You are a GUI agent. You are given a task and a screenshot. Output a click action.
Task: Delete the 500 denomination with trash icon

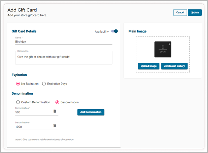pos(55,111)
